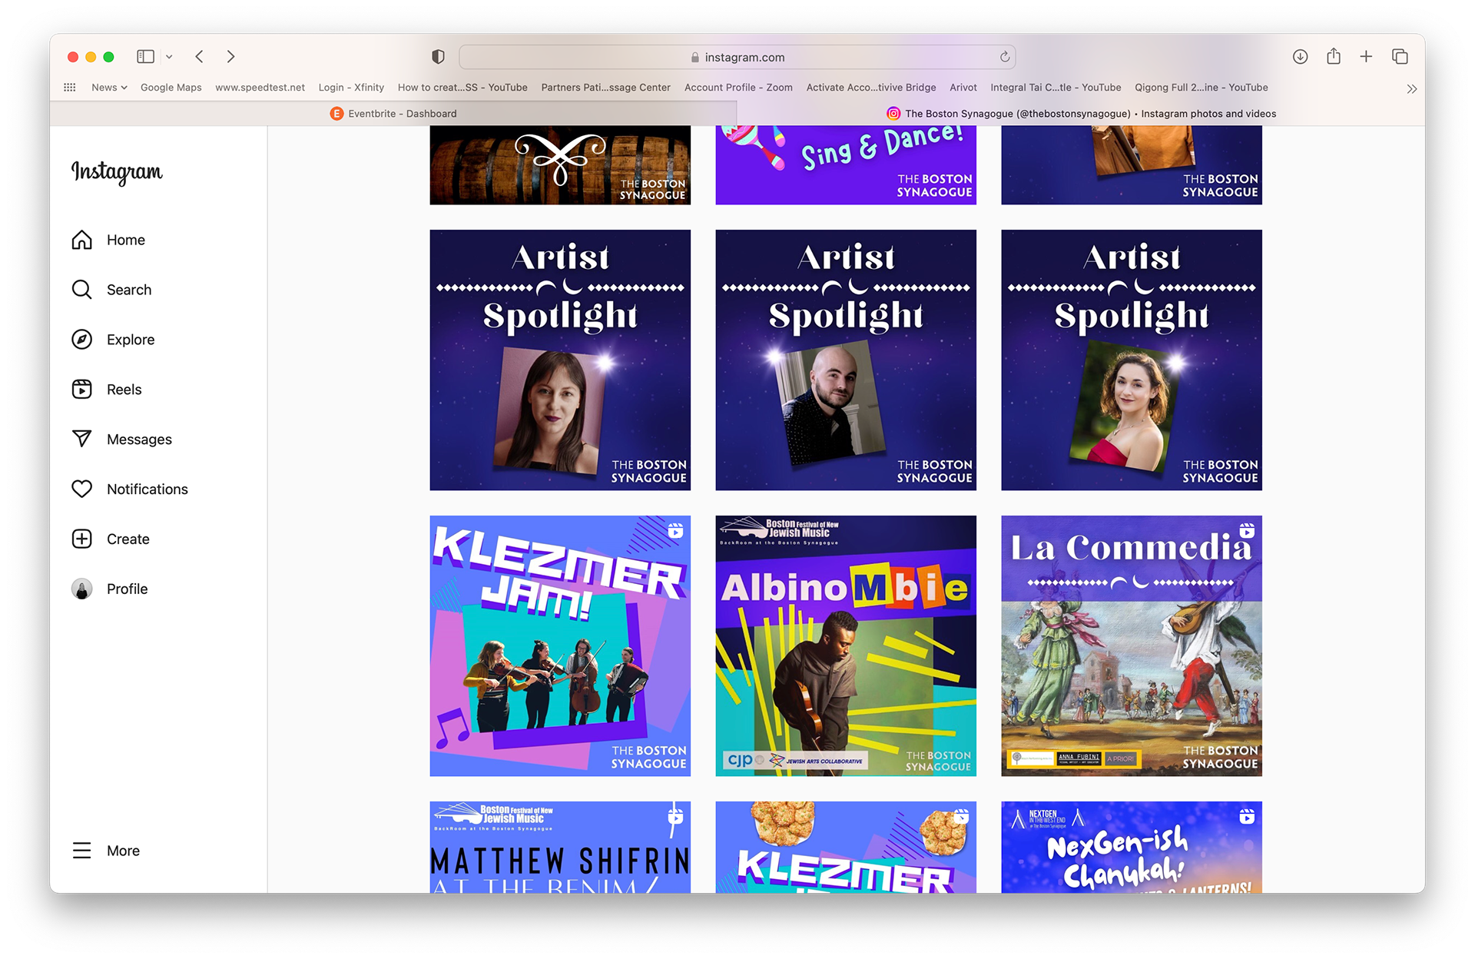Screen dimensions: 1475x959
Task: Click the Create plus icon
Action: click(82, 539)
